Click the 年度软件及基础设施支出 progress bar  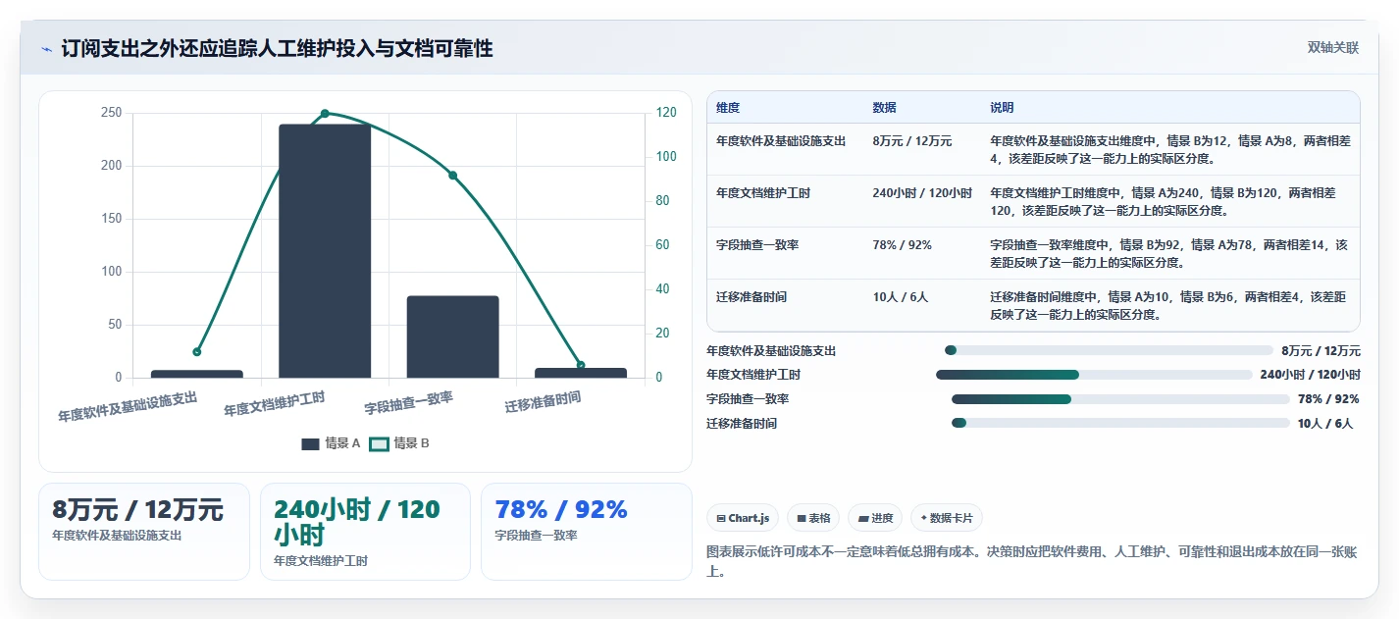[x=1108, y=350]
